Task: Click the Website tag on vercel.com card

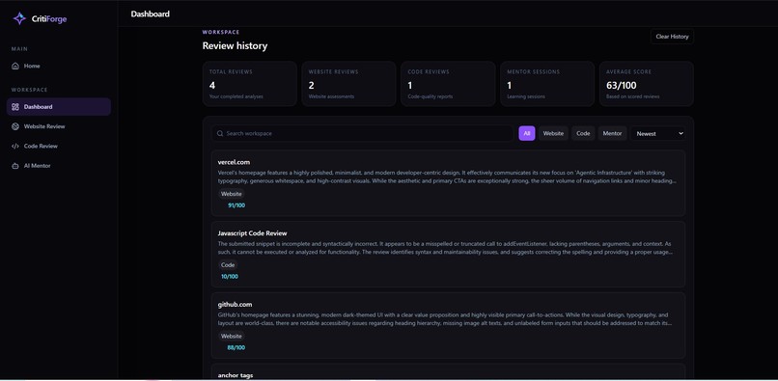Action: 232,194
